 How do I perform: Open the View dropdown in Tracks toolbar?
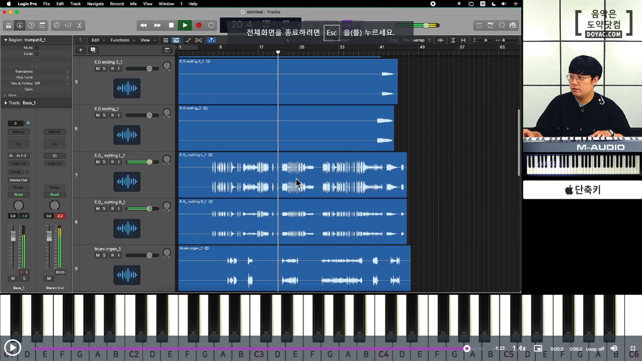click(x=148, y=40)
